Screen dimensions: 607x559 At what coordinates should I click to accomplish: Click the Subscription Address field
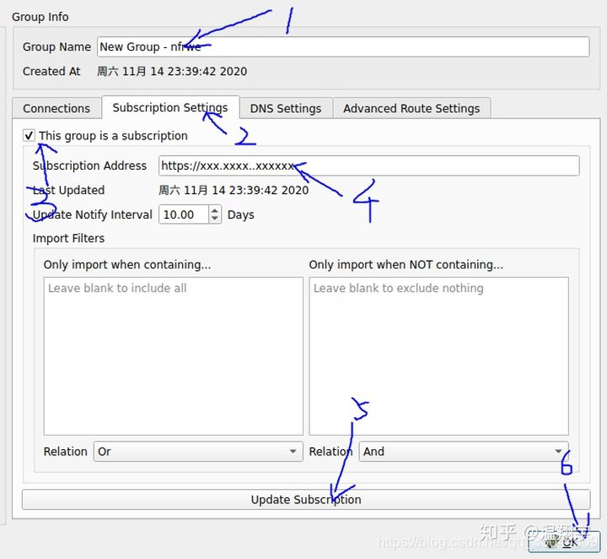[369, 166]
